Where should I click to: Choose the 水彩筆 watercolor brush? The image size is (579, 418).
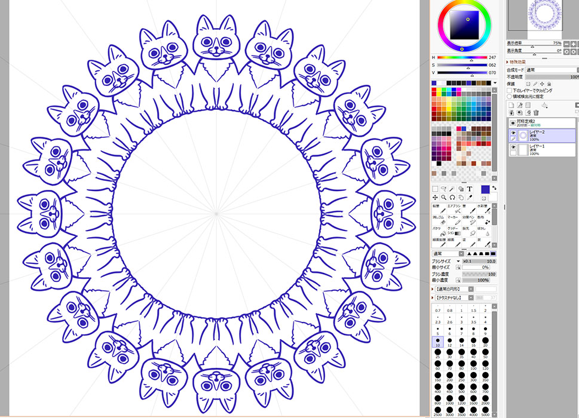484,209
